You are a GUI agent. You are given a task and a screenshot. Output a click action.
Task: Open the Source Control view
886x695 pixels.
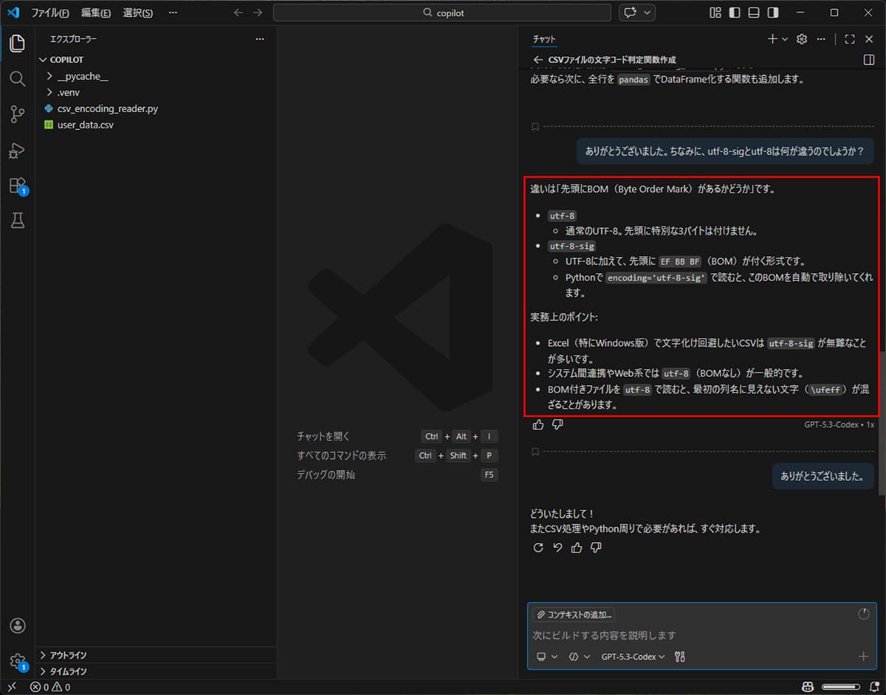17,114
